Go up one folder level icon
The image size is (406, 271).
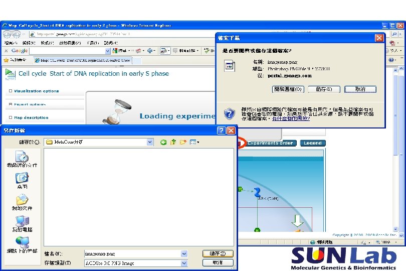(x=173, y=142)
